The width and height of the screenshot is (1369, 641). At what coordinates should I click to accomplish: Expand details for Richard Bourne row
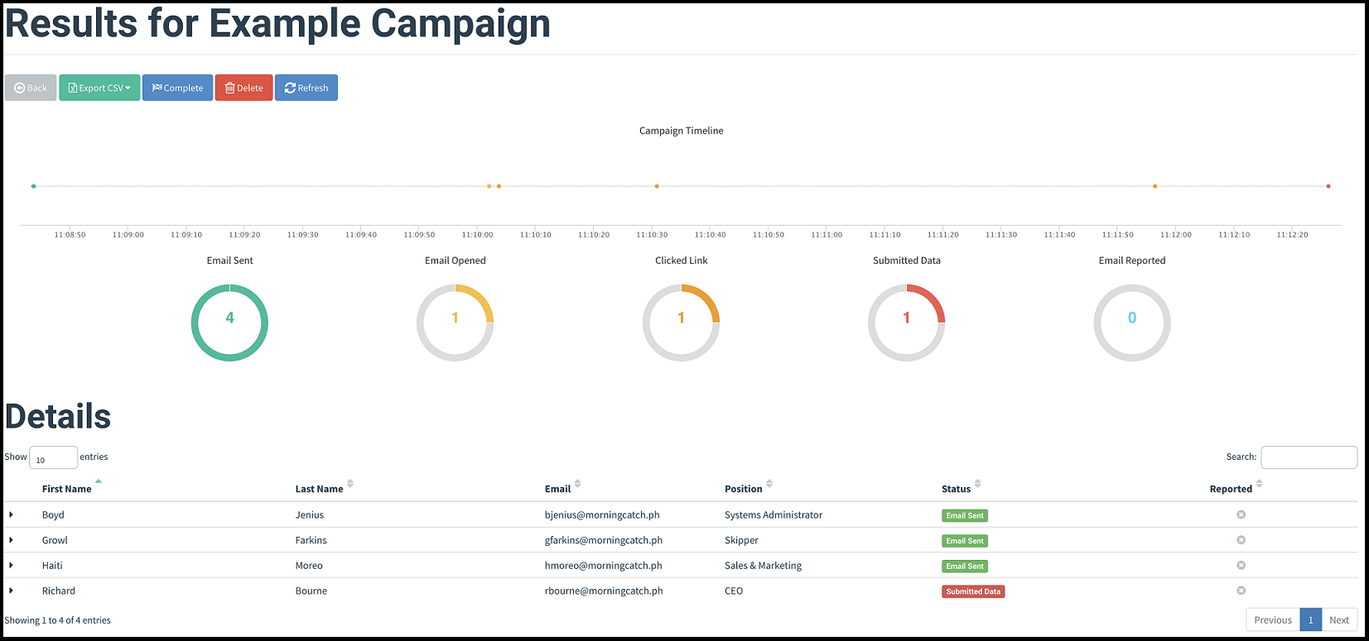(x=12, y=591)
